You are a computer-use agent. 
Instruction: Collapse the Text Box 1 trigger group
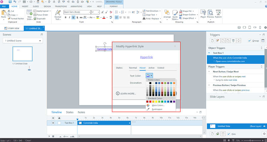209,53
